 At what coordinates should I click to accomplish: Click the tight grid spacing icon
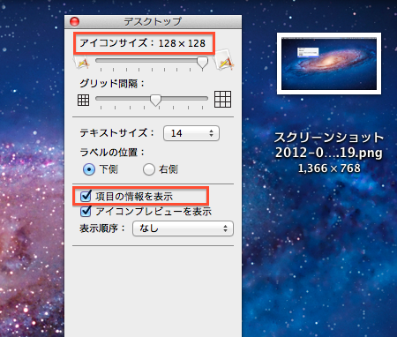pyautogui.click(x=83, y=100)
